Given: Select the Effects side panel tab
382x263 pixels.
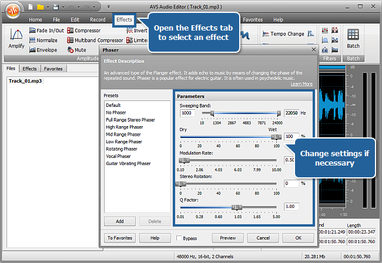Looking at the screenshot, I should click(29, 69).
